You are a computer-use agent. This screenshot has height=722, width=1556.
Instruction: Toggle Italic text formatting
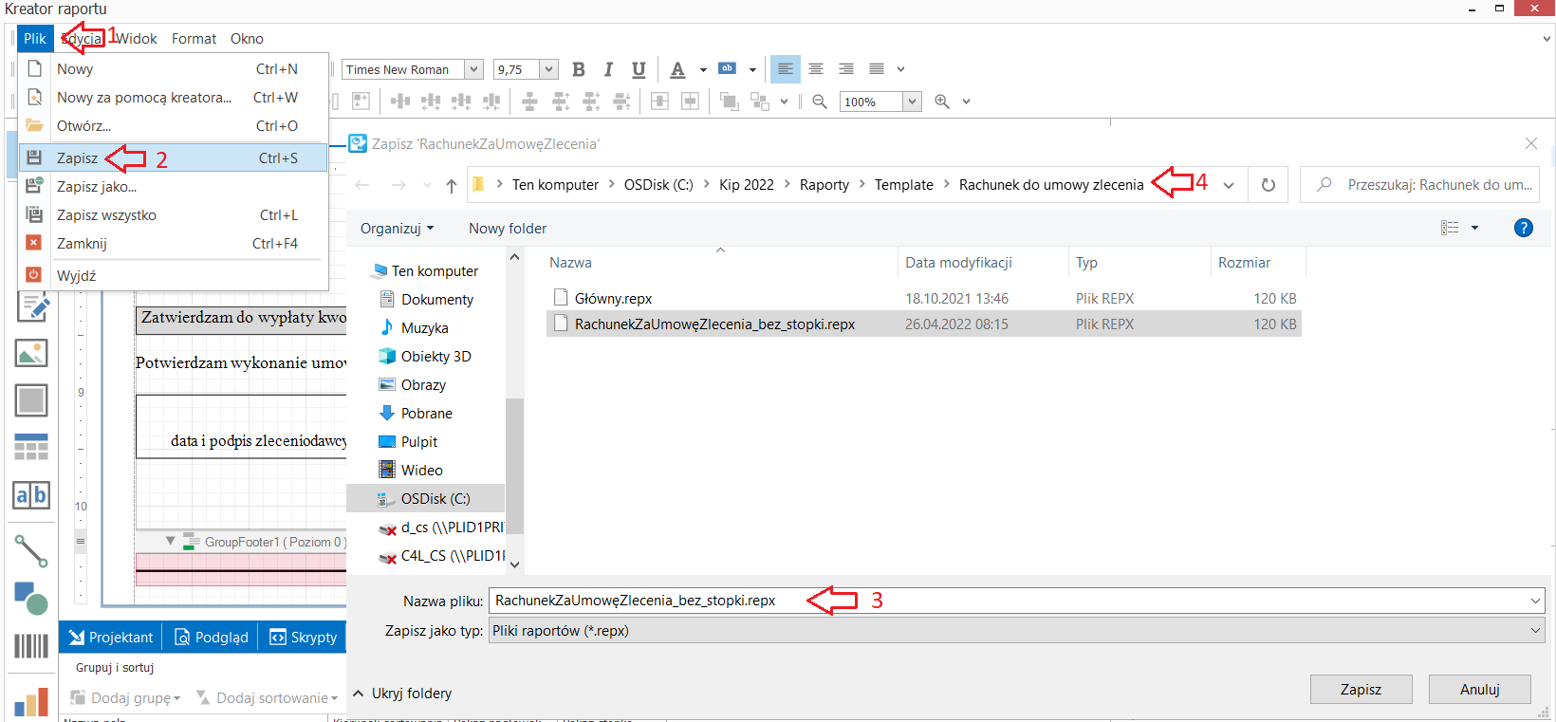click(x=608, y=69)
